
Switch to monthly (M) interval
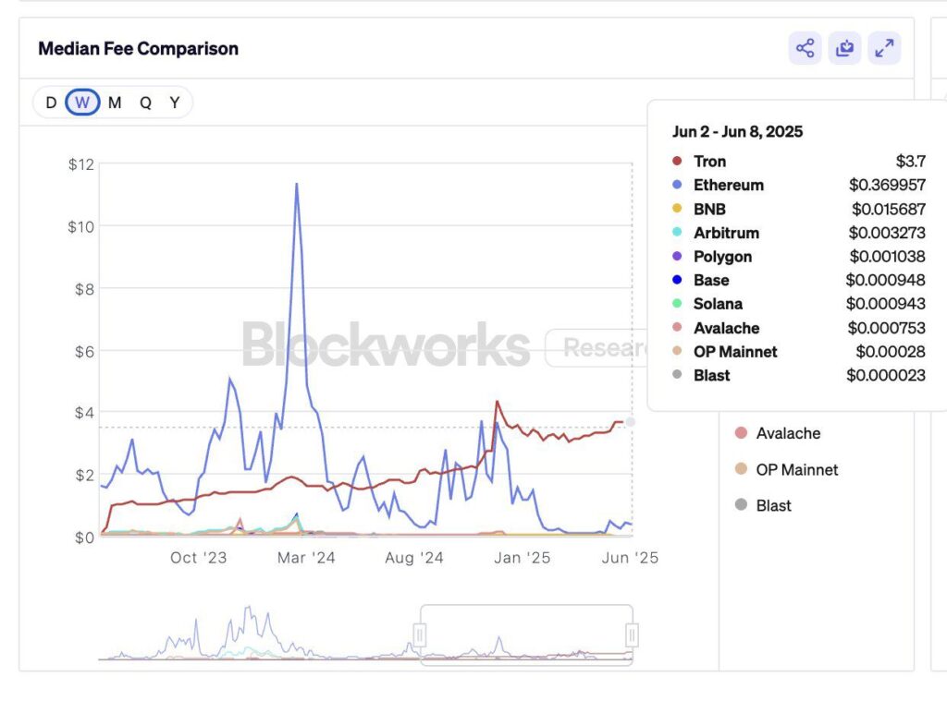[115, 103]
